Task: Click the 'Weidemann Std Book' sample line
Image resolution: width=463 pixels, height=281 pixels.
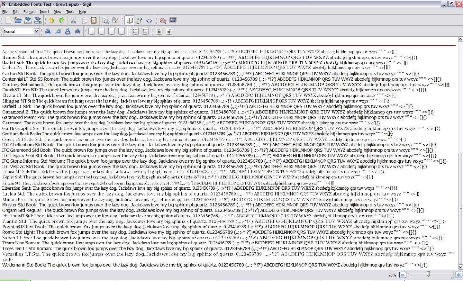Action: [215, 265]
